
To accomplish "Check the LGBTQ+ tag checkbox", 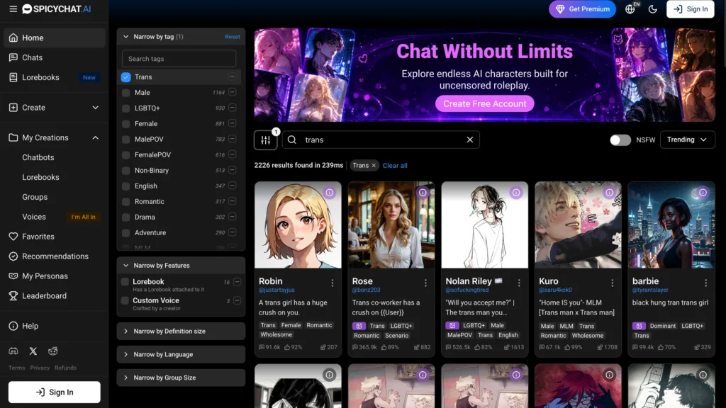I will [x=126, y=108].
